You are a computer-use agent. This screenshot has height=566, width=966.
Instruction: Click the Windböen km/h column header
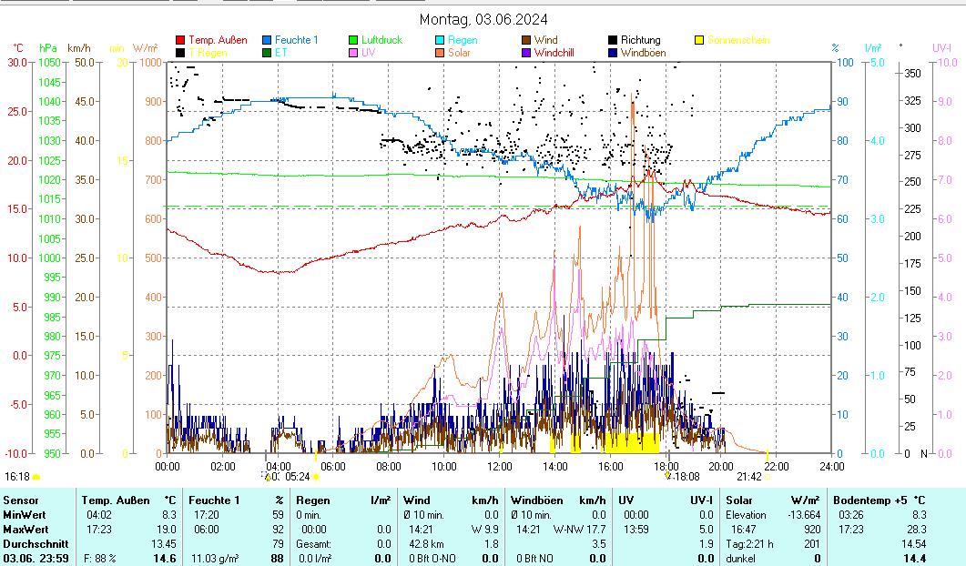(x=557, y=500)
